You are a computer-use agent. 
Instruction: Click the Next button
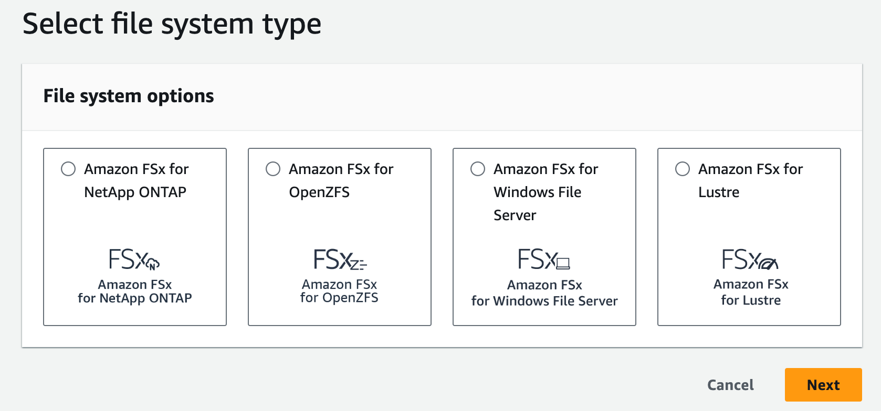823,385
